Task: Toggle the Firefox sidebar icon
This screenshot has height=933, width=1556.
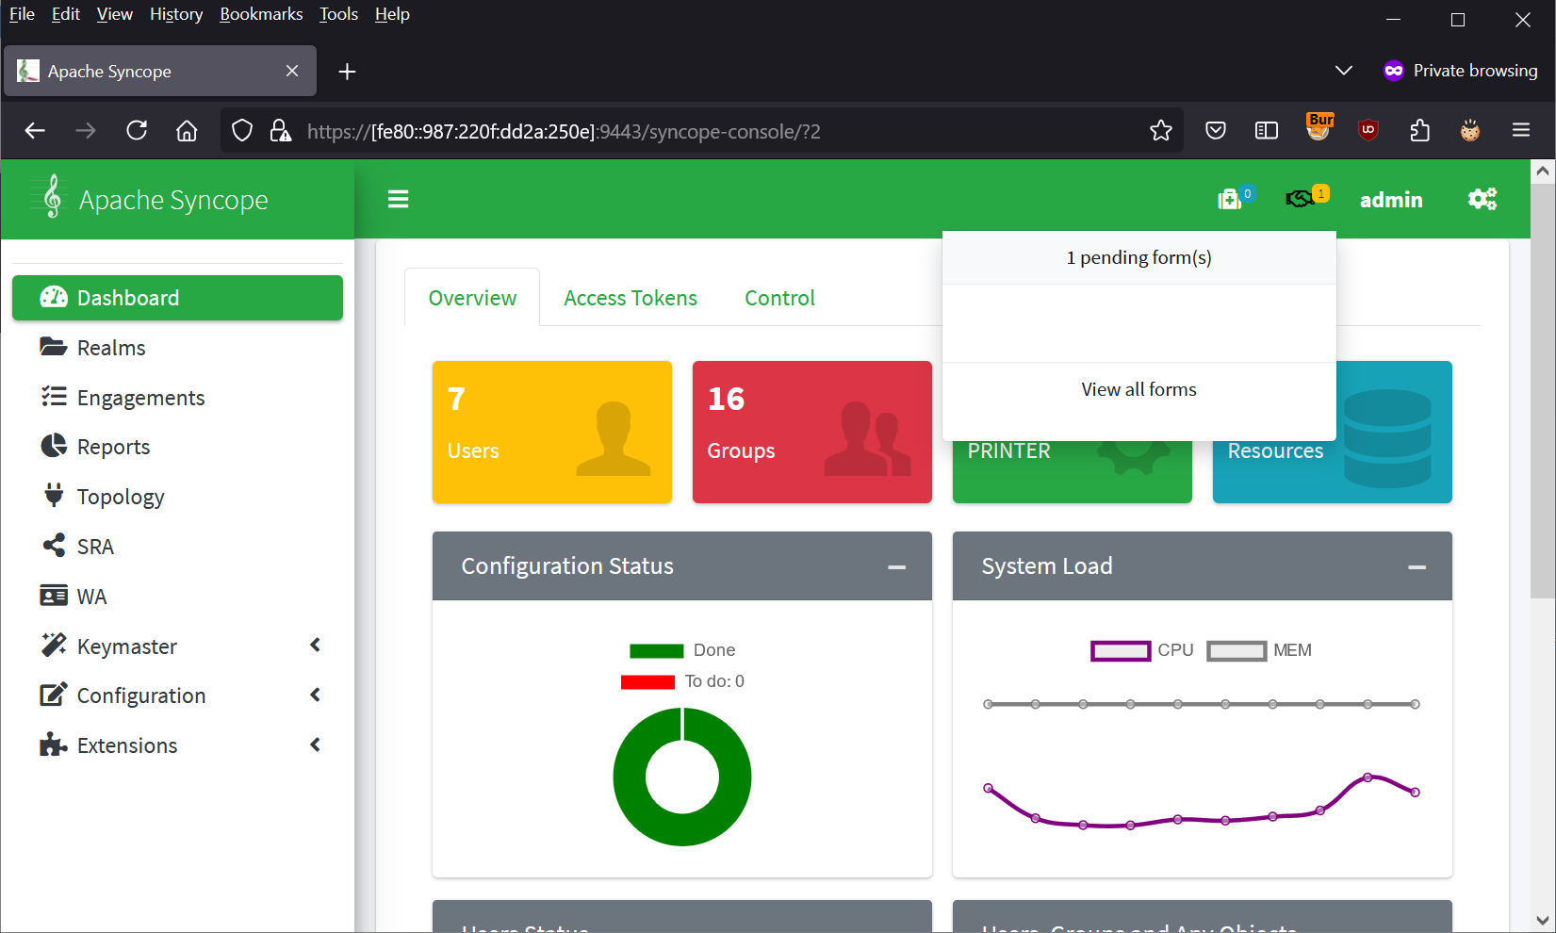Action: tap(1267, 130)
